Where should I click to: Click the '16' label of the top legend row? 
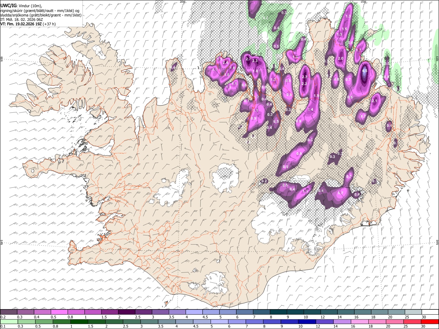tap(356, 317)
